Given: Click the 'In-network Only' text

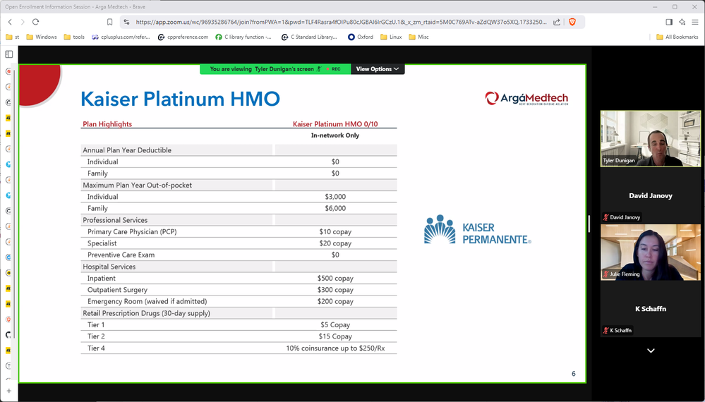Looking at the screenshot, I should (x=335, y=135).
